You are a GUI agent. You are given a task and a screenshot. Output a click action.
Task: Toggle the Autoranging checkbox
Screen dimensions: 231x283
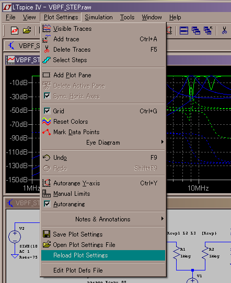click(47, 204)
